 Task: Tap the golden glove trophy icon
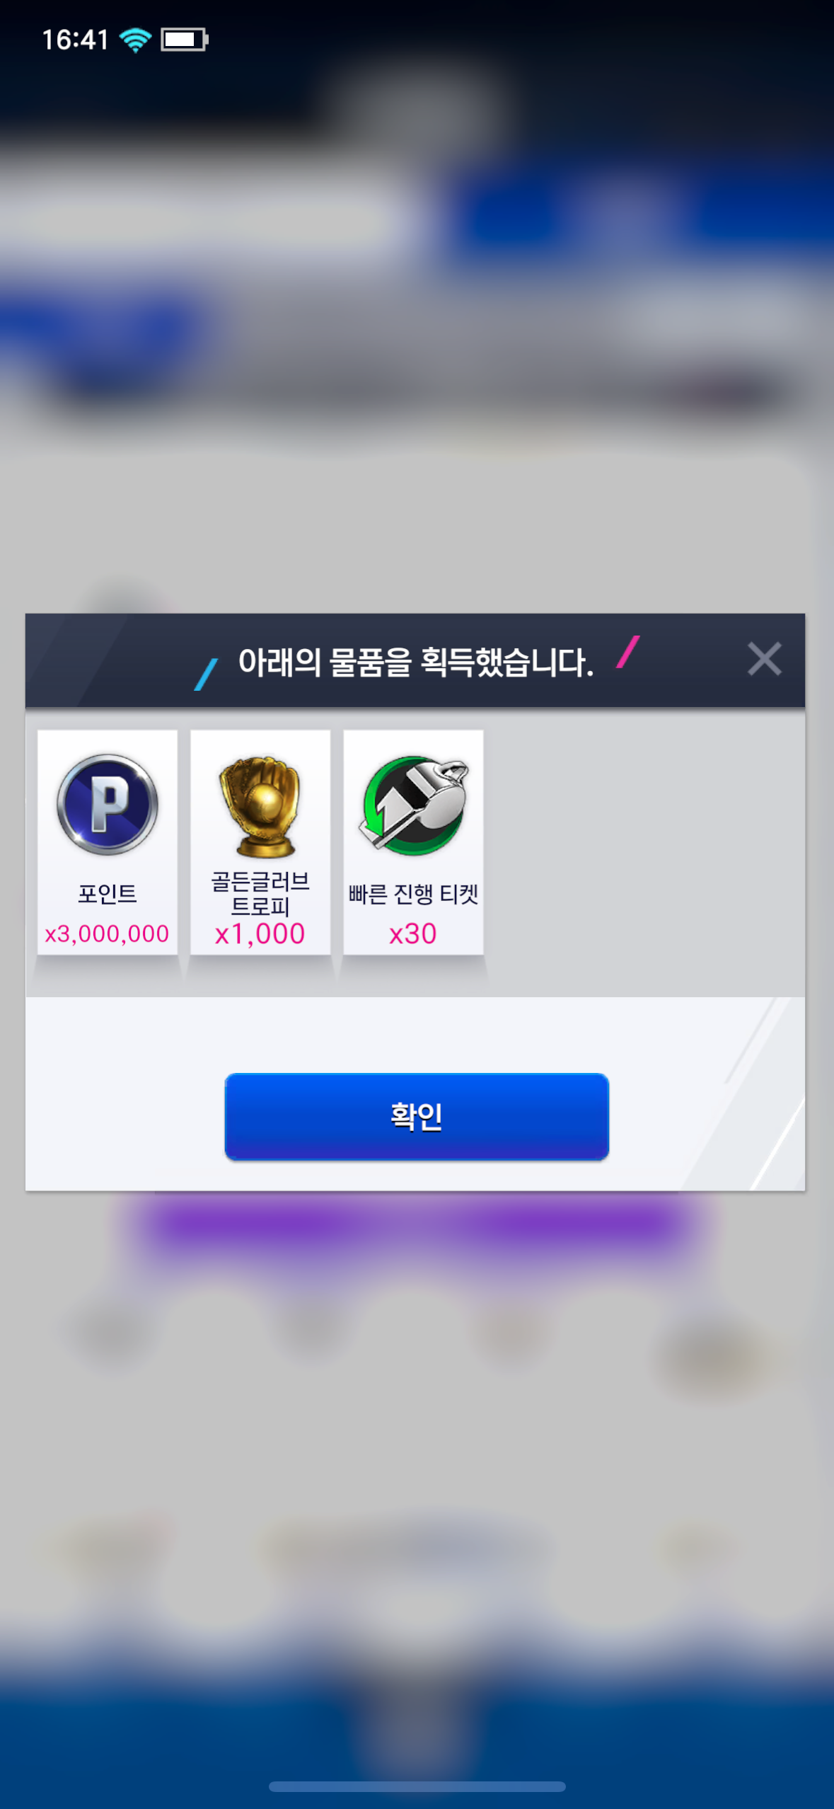(260, 807)
